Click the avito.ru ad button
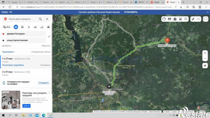The image size is (210, 118). pyautogui.click(x=26, y=106)
